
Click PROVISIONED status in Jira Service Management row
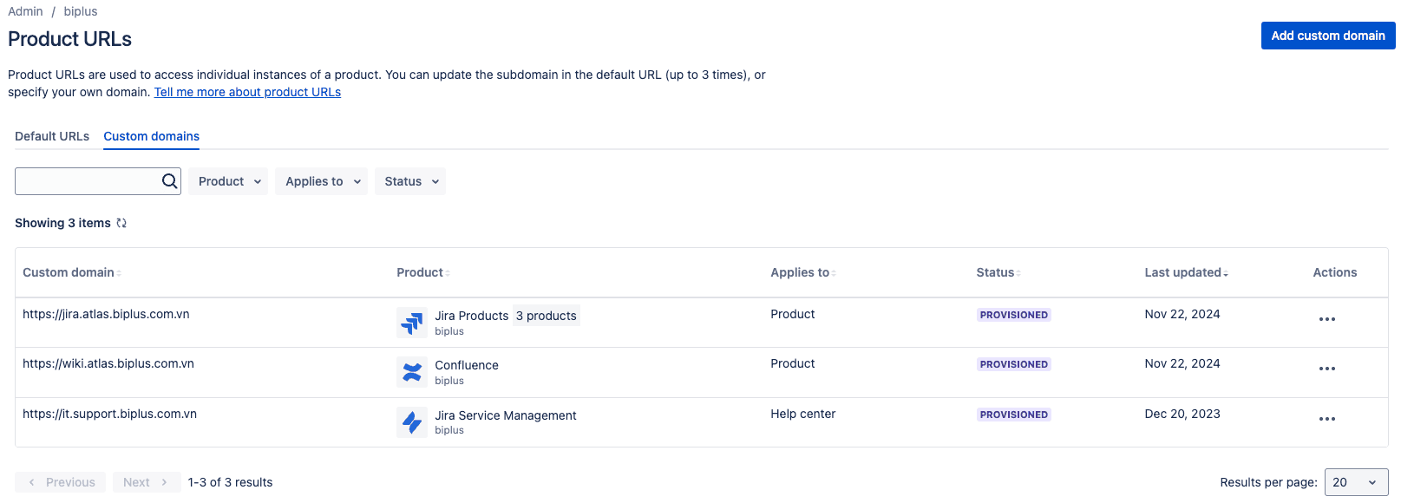(1014, 415)
